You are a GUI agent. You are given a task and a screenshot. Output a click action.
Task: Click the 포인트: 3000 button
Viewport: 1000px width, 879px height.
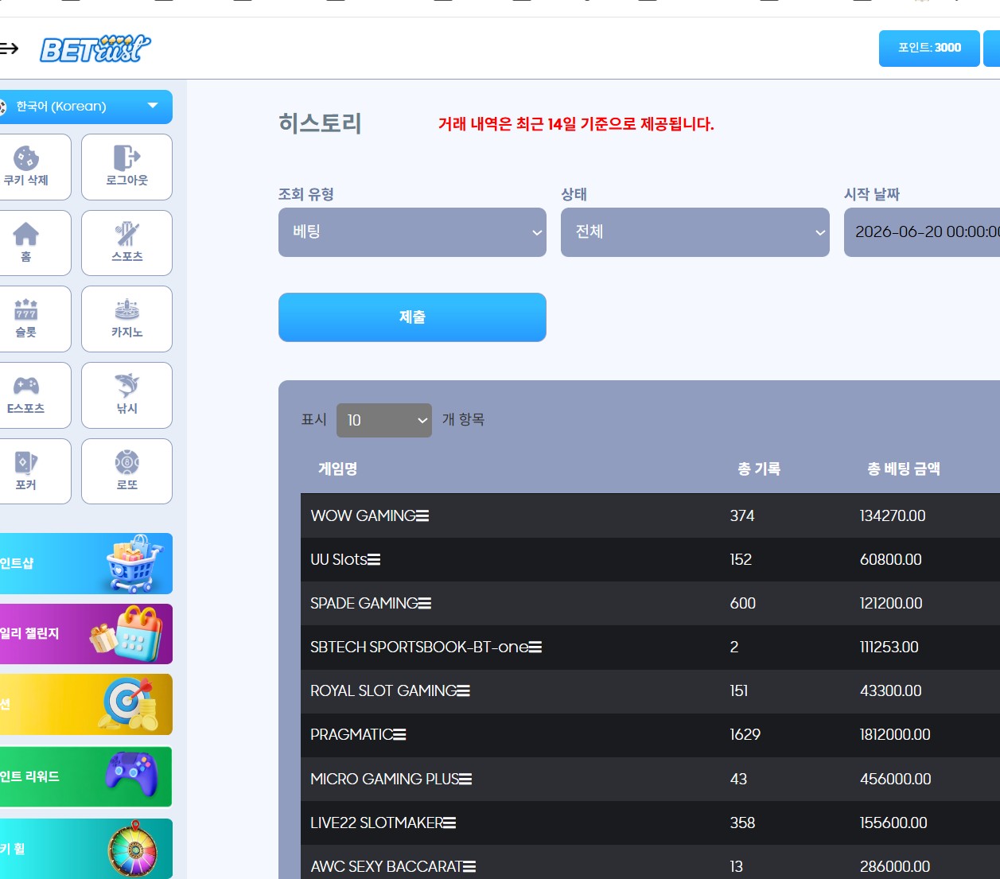pyautogui.click(x=929, y=49)
